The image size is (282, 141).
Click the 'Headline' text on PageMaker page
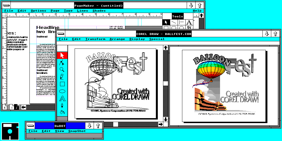coord(48,28)
